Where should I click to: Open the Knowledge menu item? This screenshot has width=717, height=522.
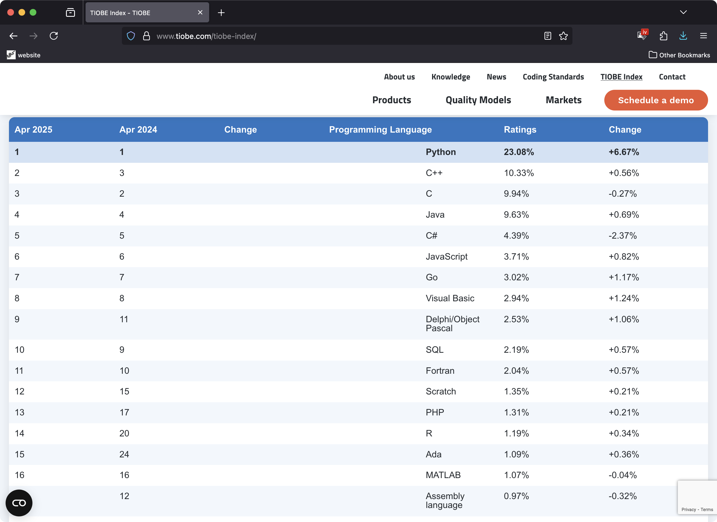451,77
